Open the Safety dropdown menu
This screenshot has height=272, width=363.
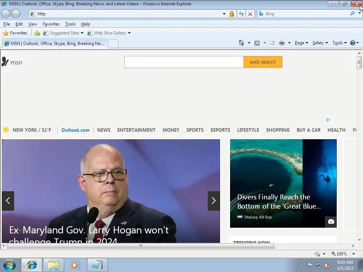320,43
